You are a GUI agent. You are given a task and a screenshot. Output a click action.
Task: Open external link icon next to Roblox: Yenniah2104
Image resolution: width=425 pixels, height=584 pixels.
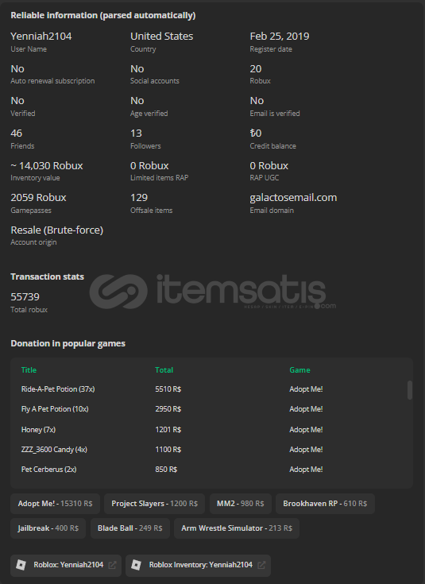coord(112,565)
